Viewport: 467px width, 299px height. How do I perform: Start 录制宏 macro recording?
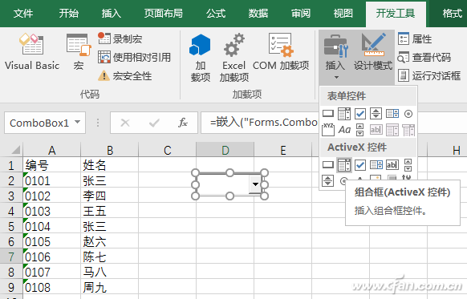pyautogui.click(x=120, y=38)
